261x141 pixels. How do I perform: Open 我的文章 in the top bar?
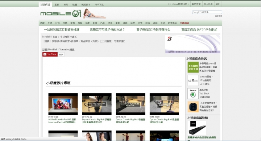[x=196, y=4]
